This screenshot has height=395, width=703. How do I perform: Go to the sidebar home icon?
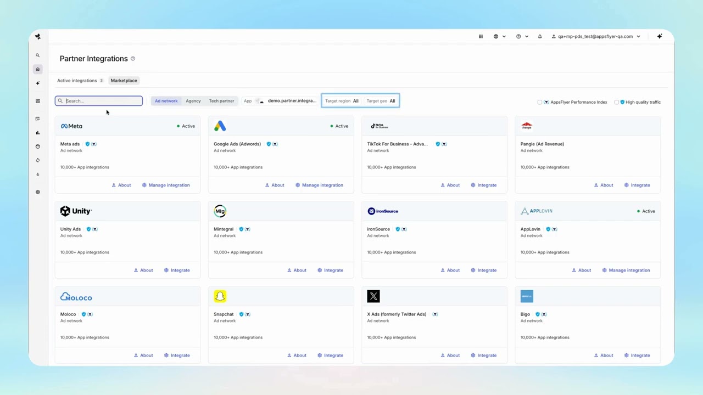(38, 69)
